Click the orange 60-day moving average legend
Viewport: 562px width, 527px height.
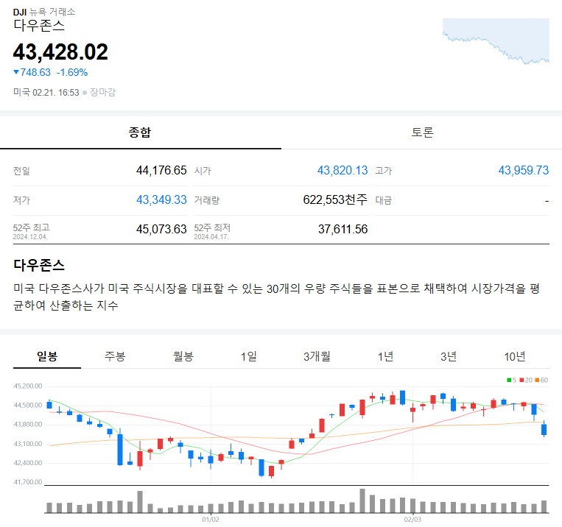point(541,380)
